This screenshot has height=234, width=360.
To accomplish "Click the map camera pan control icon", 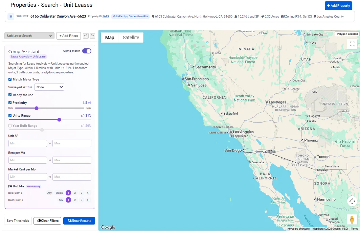I will 352,202.
